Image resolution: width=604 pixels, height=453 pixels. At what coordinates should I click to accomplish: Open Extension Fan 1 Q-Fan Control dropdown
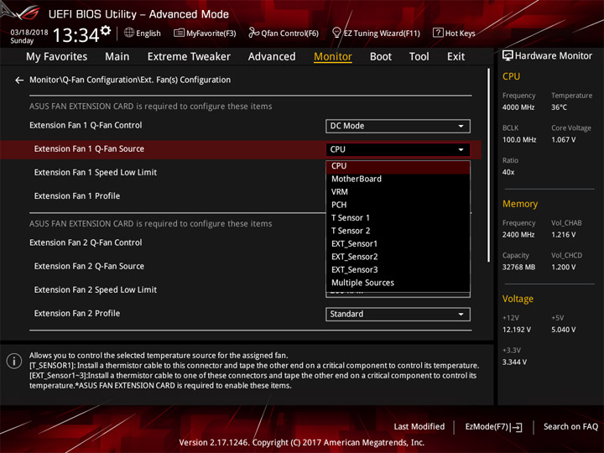tap(398, 126)
